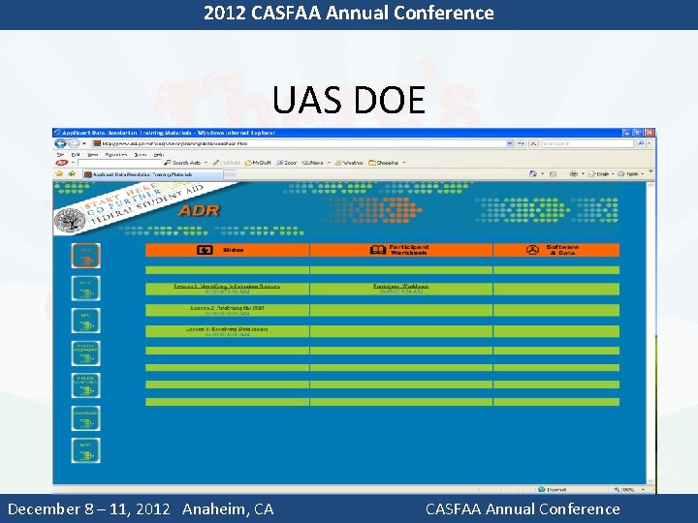Open MyStuff on the Ask toolbar
The height and width of the screenshot is (523, 698).
258,163
